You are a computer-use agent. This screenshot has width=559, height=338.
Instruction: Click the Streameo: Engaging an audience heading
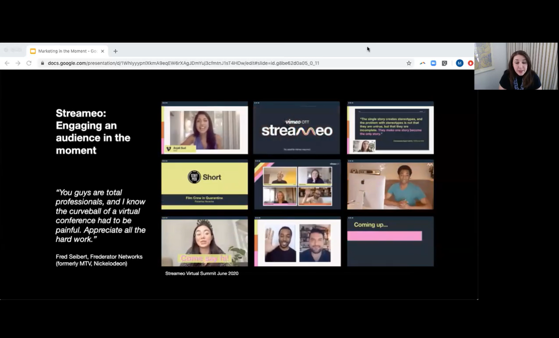point(93,132)
